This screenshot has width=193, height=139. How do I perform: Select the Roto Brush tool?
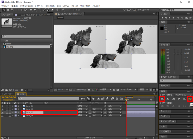58,10
